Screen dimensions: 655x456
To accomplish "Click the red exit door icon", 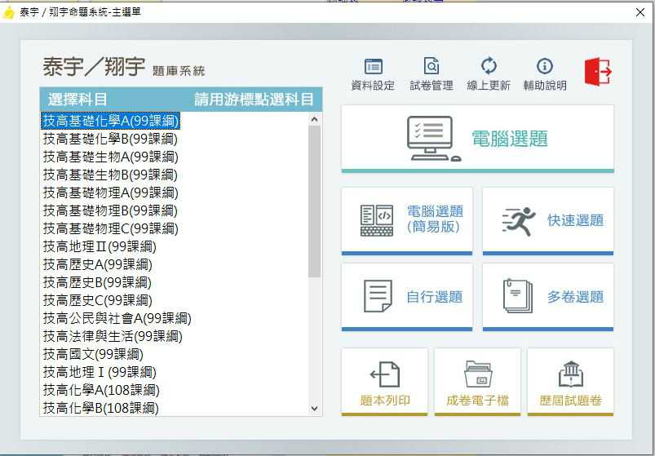I will pos(598,72).
